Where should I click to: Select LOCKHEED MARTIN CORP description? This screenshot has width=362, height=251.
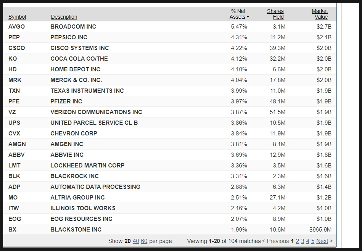87,166
